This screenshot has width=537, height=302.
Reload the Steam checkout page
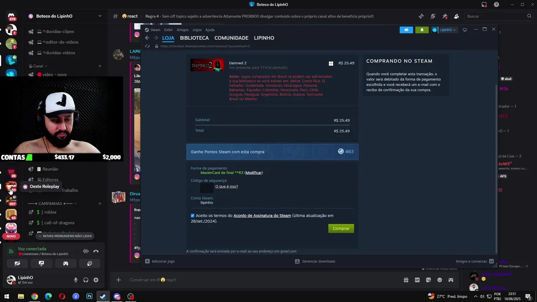click(x=147, y=46)
